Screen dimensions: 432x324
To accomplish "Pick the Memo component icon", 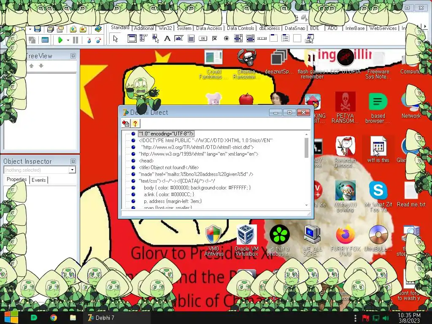I will [x=191, y=38].
